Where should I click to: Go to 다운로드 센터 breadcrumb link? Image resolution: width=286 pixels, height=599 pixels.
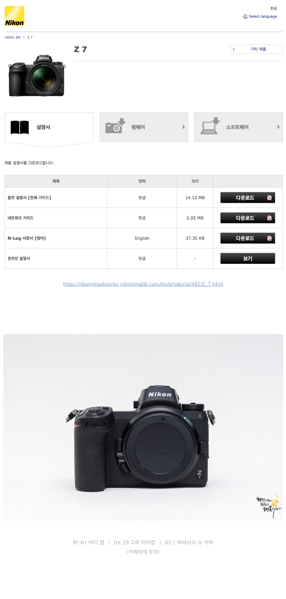12,38
